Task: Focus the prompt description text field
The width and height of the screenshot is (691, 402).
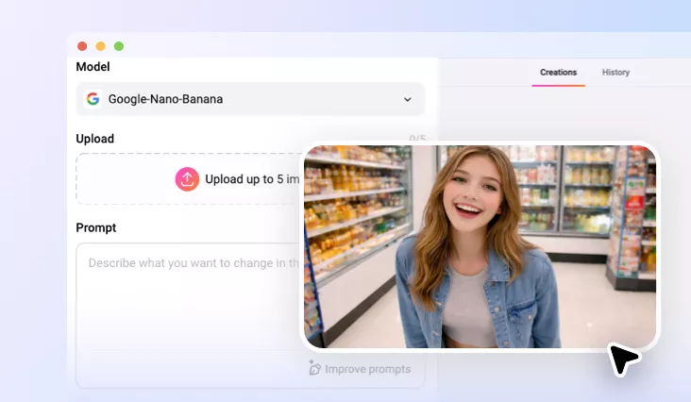Action: click(x=189, y=293)
